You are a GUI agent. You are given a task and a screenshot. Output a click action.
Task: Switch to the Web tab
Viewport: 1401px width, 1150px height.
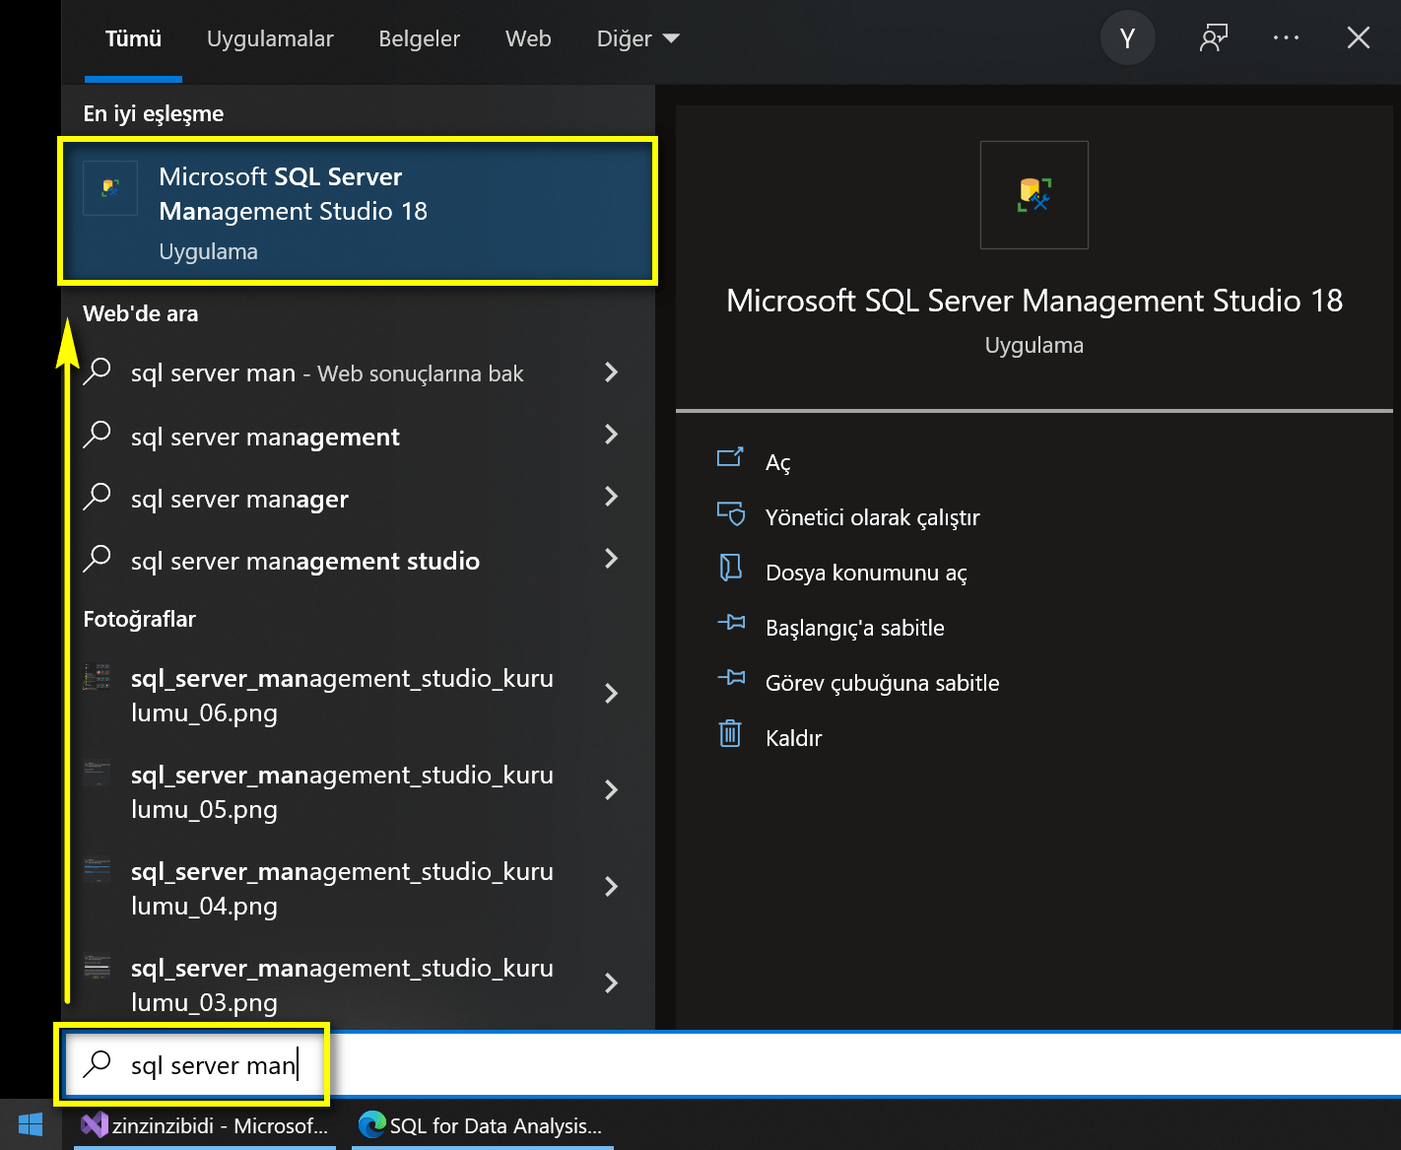pos(528,38)
